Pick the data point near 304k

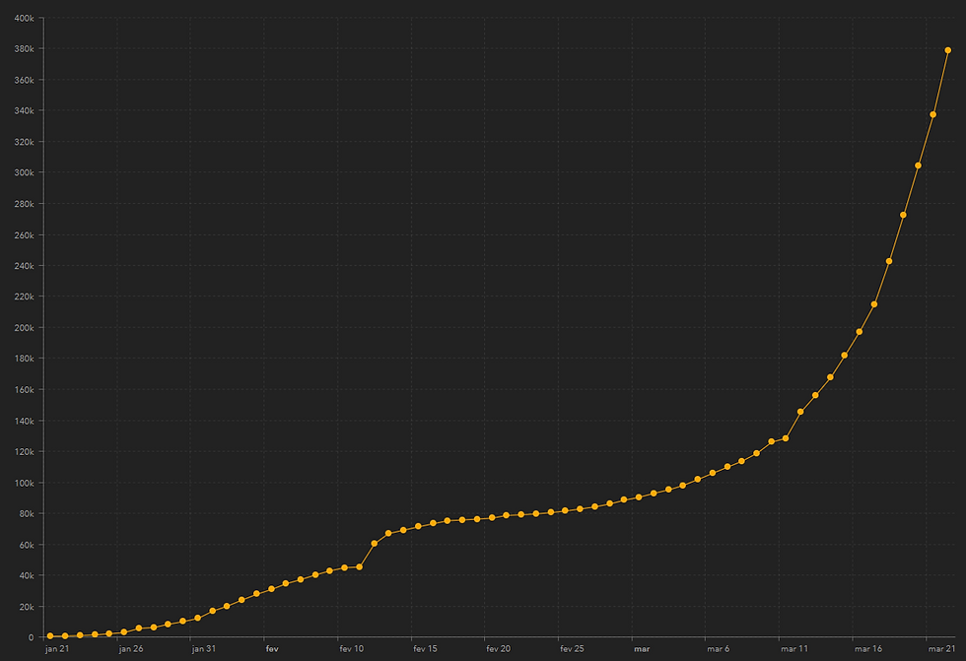pyautogui.click(x=918, y=165)
